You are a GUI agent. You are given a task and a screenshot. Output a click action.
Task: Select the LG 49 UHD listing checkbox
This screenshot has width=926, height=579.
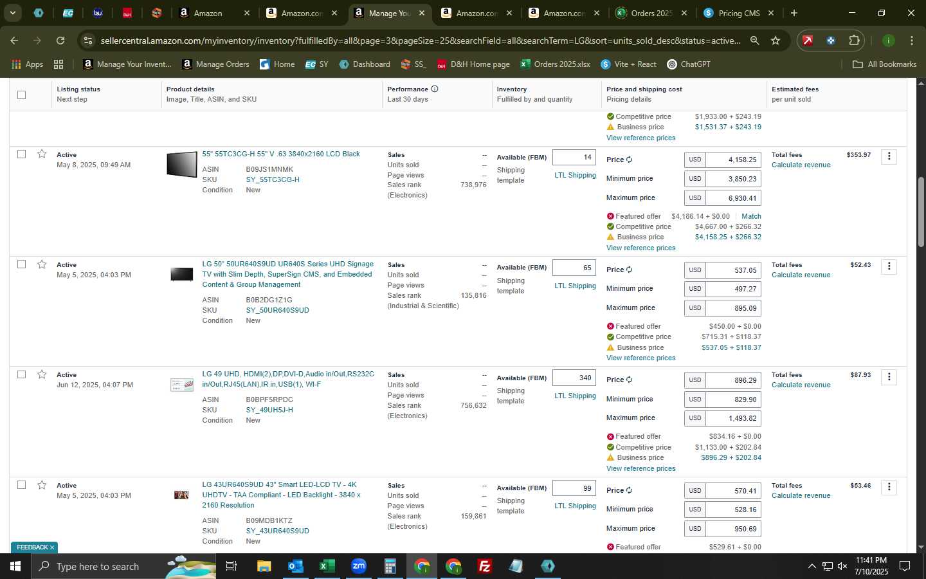[21, 374]
